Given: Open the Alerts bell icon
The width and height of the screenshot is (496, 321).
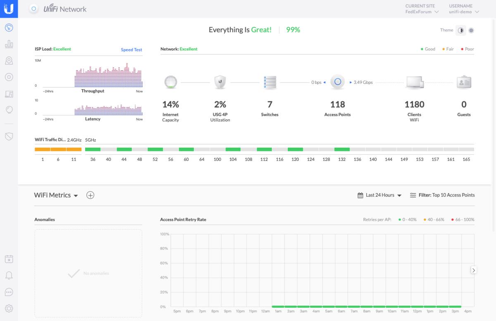Looking at the screenshot, I should click(x=9, y=275).
